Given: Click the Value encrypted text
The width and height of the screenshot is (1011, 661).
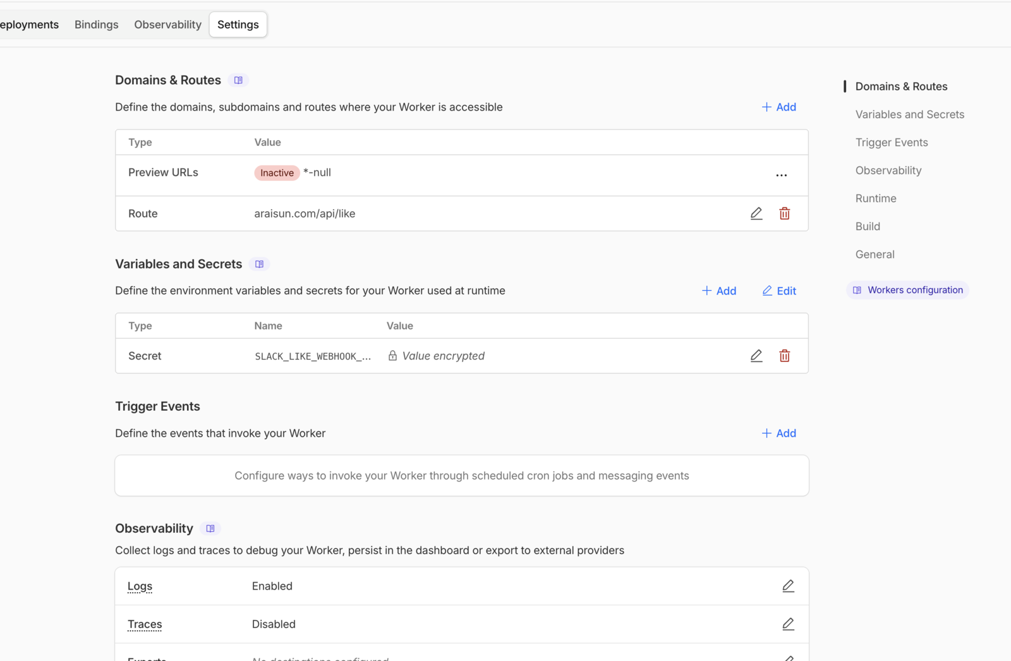Looking at the screenshot, I should (444, 356).
